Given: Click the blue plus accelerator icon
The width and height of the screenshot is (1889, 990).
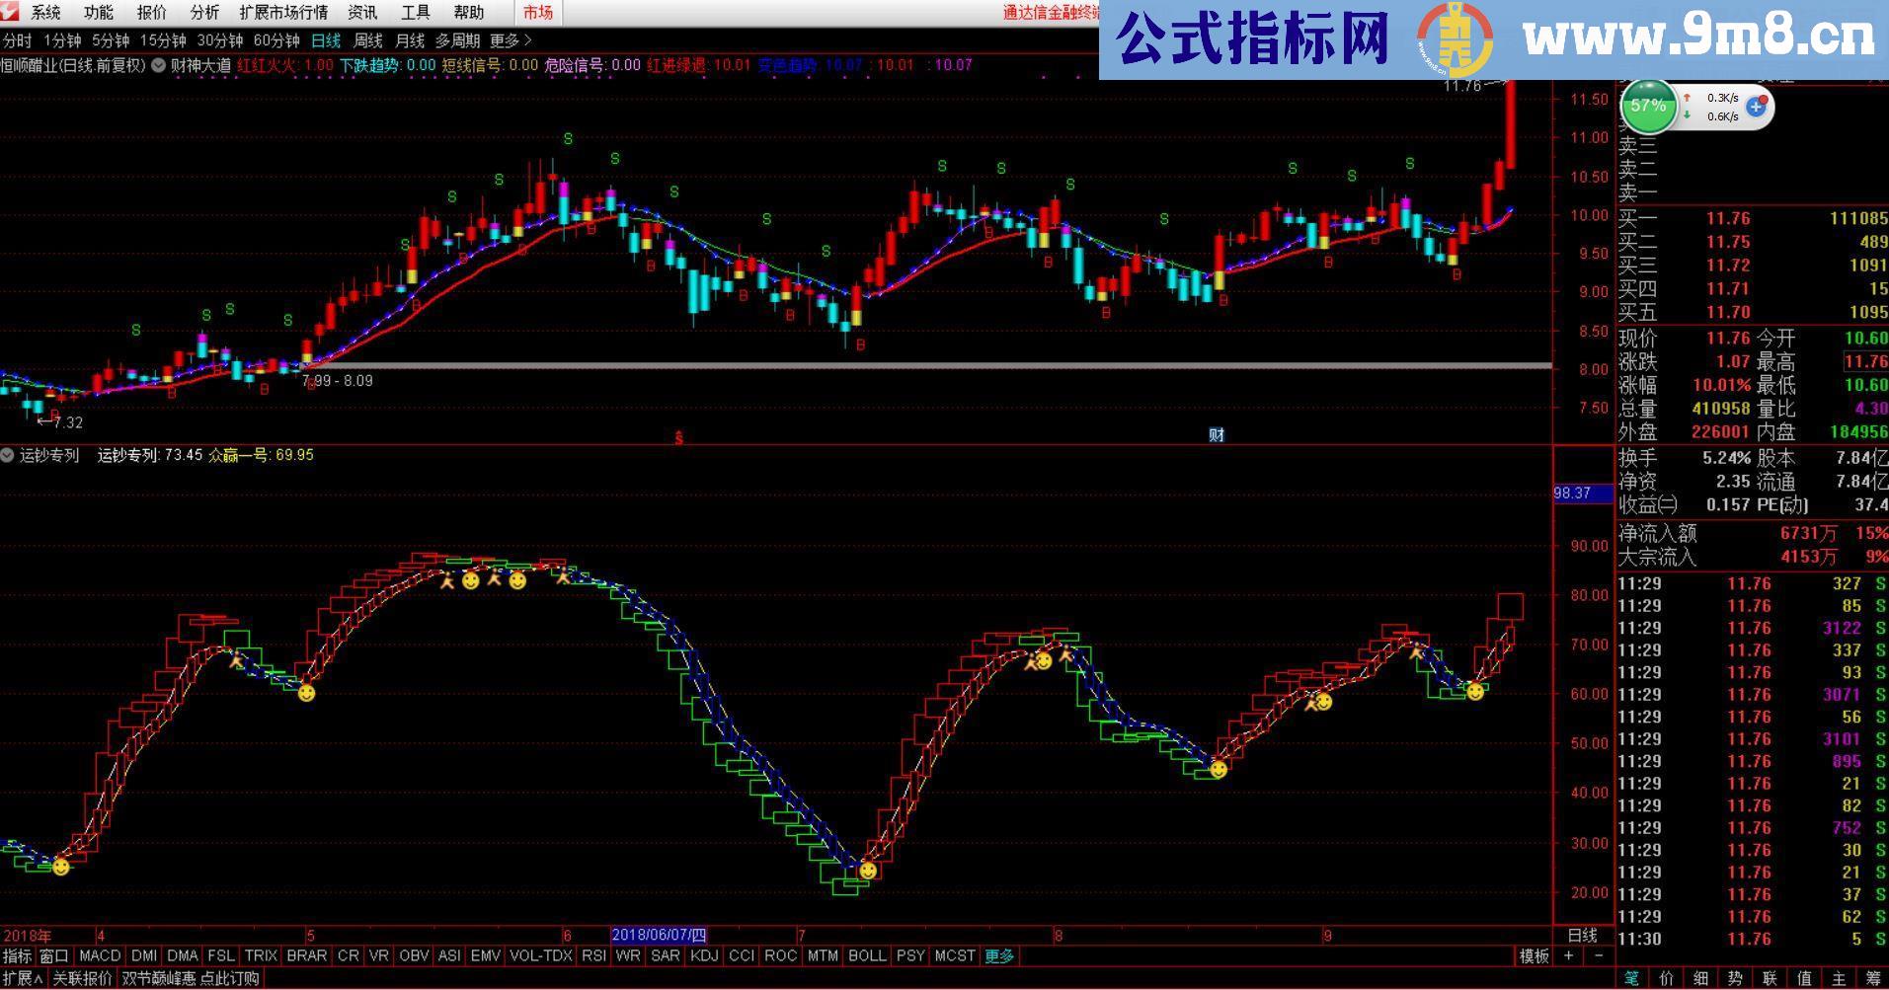Looking at the screenshot, I should [x=1757, y=107].
